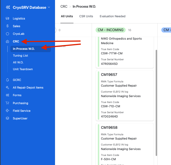
Task: Open the Field Service section
Action: click(x=22, y=111)
